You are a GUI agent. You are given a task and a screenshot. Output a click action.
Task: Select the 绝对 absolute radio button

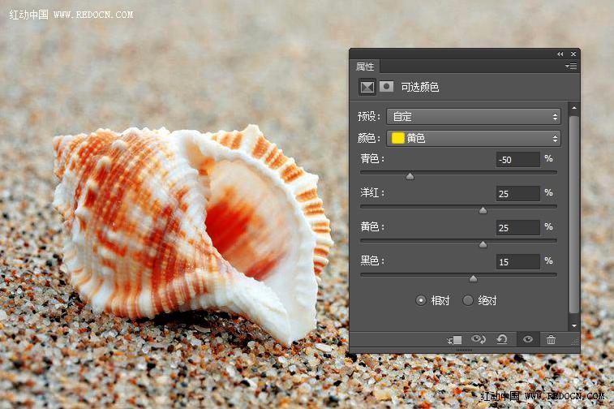467,301
